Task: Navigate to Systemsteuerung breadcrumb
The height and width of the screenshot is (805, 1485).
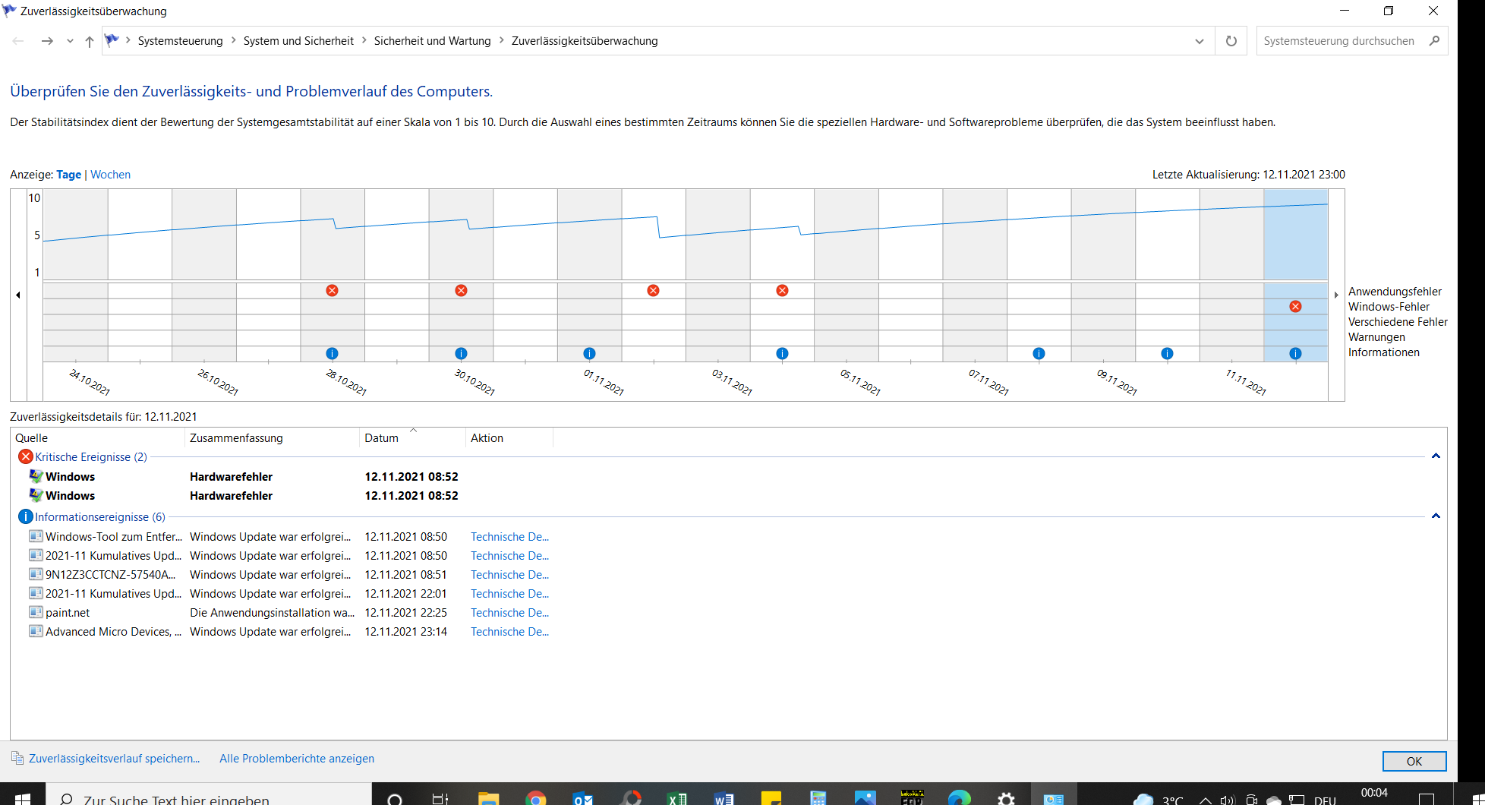Action: [180, 41]
